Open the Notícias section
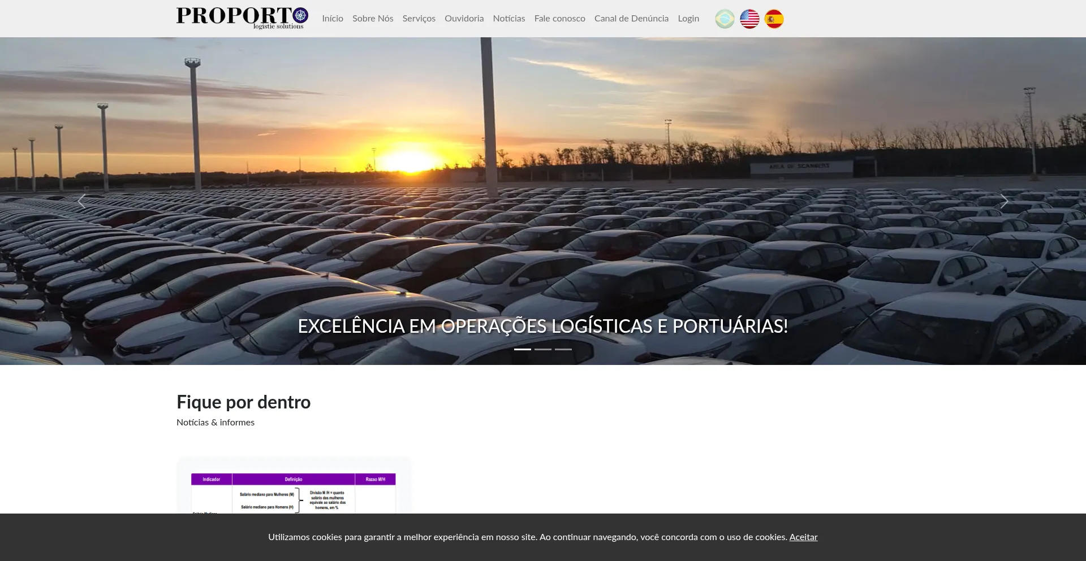Screen dimensions: 1086x561 (509, 19)
